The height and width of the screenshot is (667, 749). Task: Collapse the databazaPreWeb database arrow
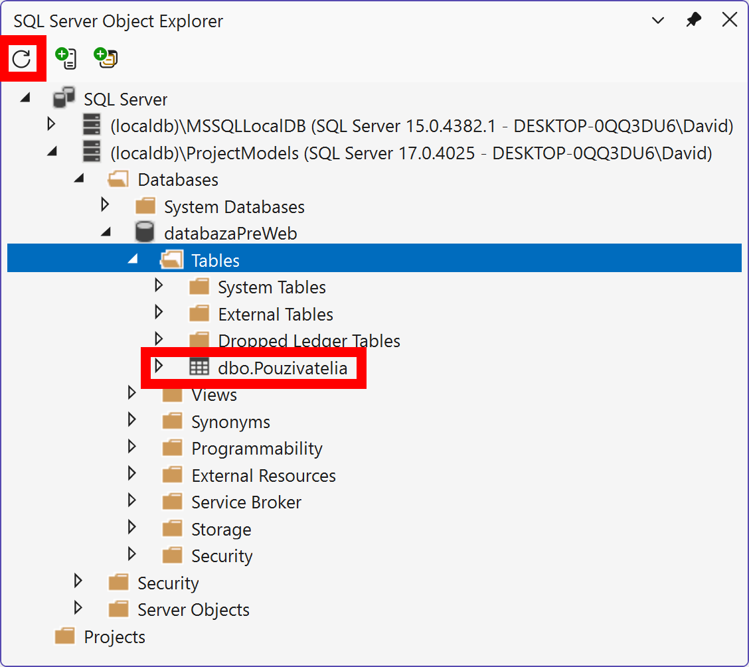(x=106, y=232)
